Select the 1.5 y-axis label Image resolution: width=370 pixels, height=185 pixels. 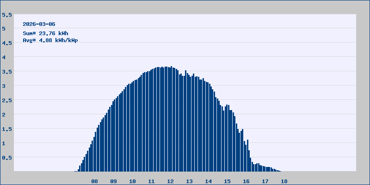[x=7, y=129]
